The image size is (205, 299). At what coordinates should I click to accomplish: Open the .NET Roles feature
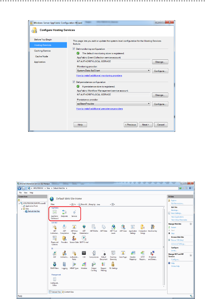click(104, 228)
